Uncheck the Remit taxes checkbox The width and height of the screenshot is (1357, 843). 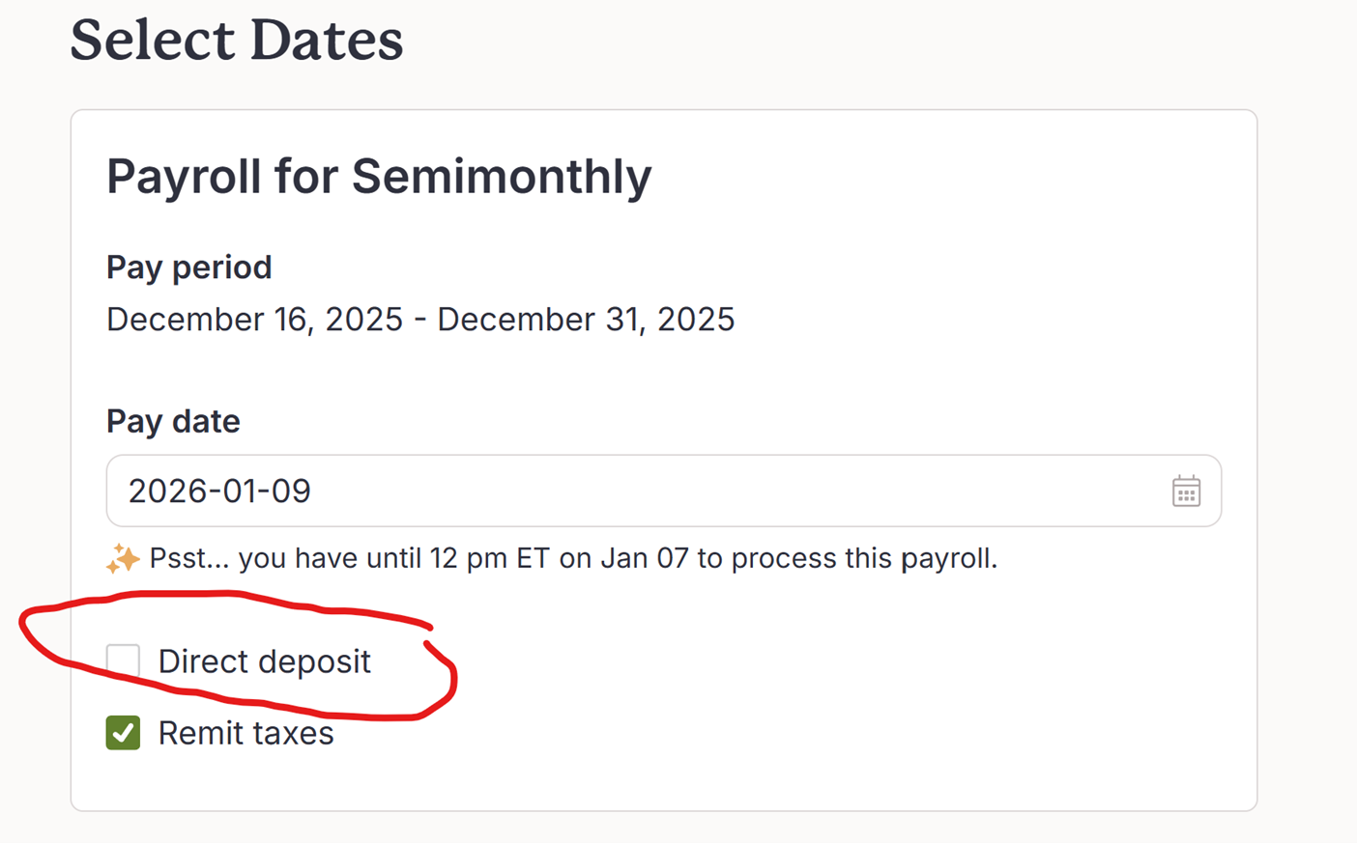124,733
